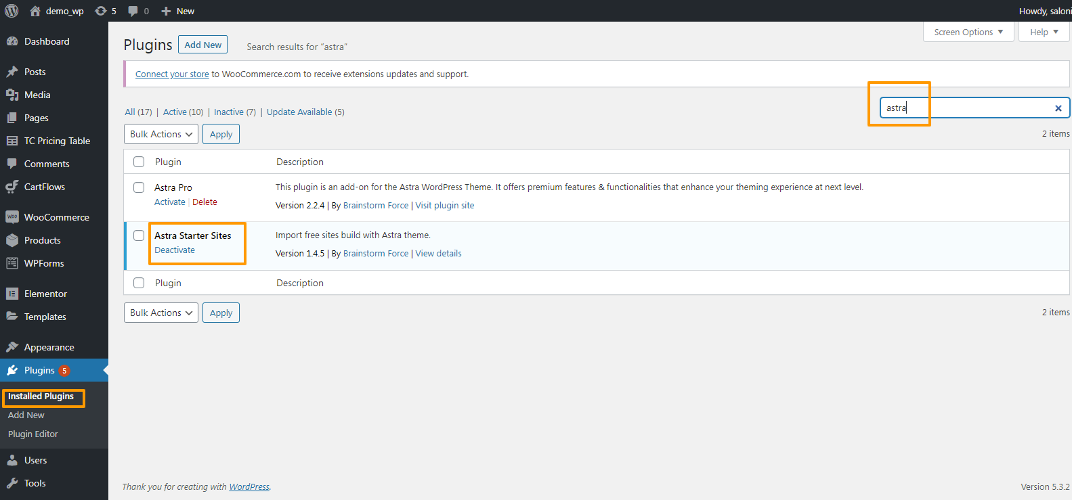Follow the Connect your store link
The image size is (1072, 500).
coord(172,74)
